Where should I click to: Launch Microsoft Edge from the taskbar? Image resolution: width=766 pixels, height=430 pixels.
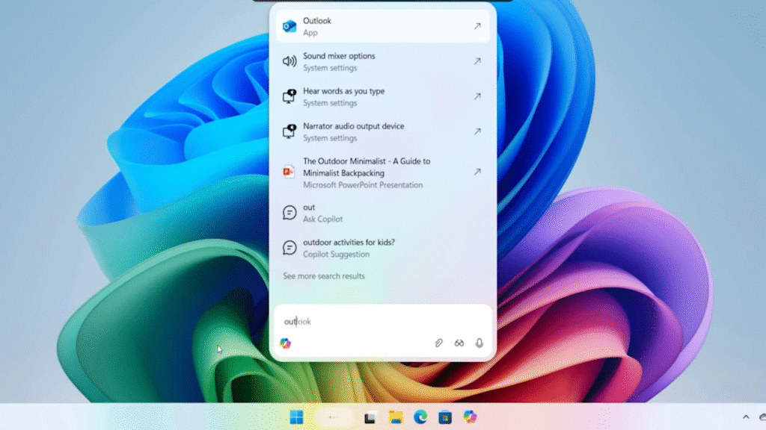click(x=420, y=417)
